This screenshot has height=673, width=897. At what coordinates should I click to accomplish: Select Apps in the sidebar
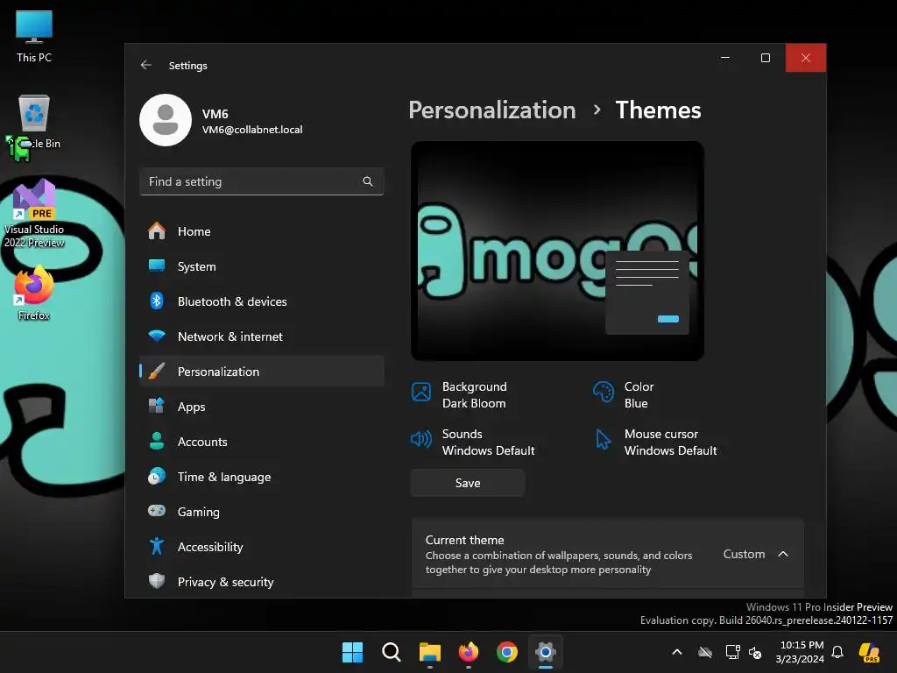tap(262, 407)
